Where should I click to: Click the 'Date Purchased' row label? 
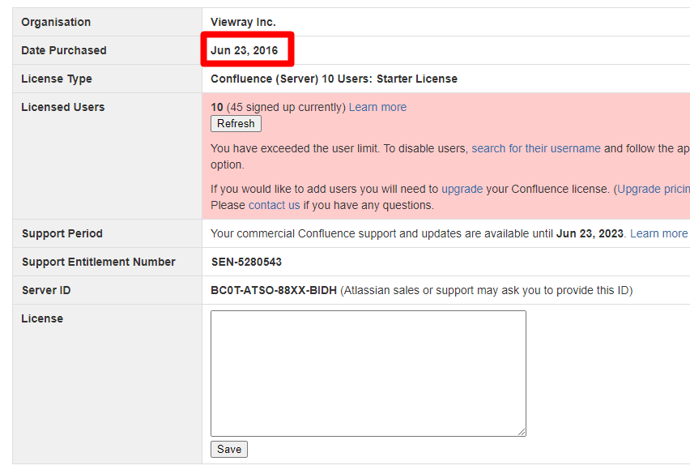[x=64, y=50]
